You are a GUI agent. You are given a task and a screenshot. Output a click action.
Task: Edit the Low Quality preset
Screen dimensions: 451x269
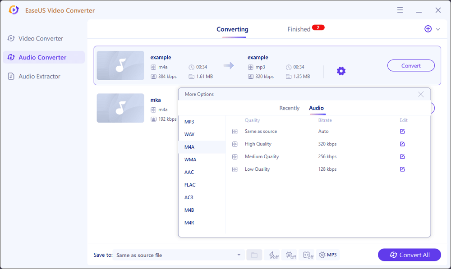pyautogui.click(x=402, y=169)
